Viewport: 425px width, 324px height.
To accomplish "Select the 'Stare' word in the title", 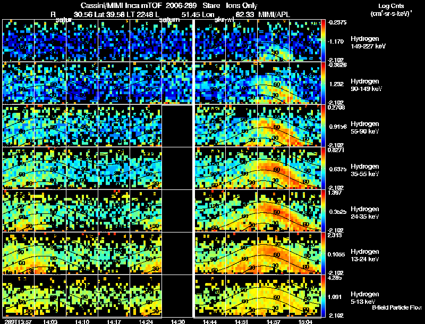I will 211,6.
